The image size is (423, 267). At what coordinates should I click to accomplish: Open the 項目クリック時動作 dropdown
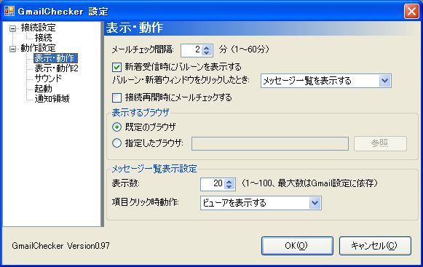315,203
